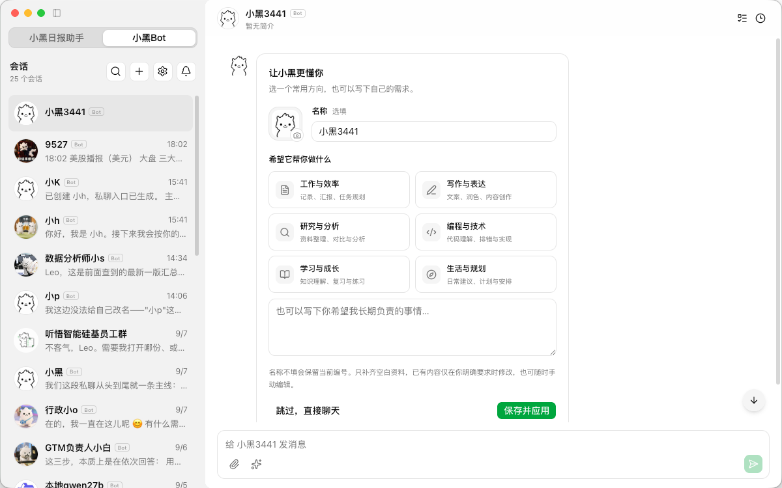This screenshot has height=488, width=782.
Task: Open the 行政小o conversation
Action: (100, 416)
